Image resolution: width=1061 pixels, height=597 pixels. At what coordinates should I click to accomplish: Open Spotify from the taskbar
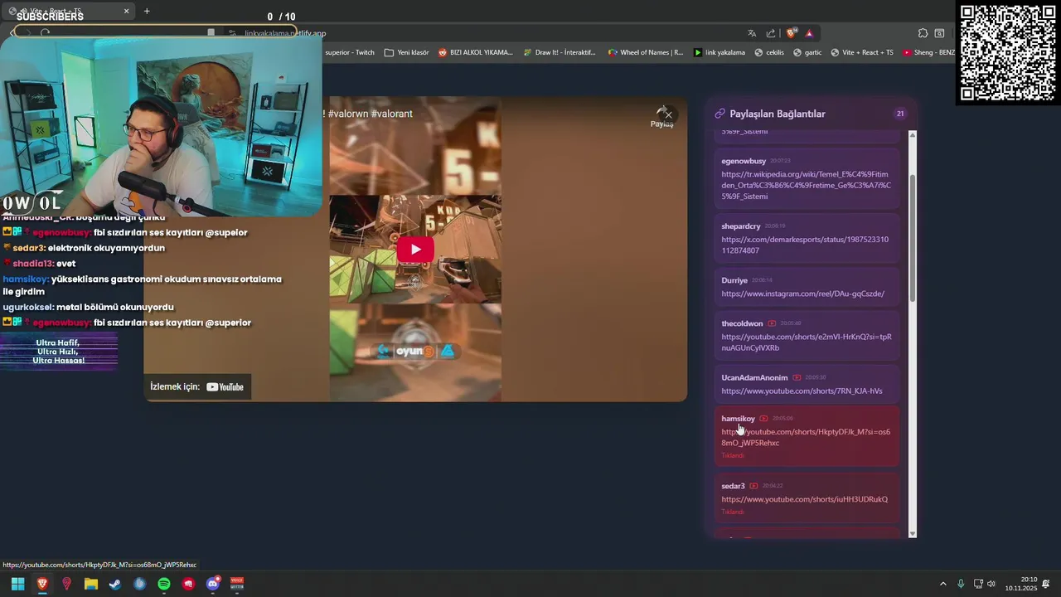coord(164,584)
